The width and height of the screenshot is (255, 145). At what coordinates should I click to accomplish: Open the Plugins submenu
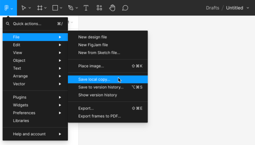tap(35, 97)
